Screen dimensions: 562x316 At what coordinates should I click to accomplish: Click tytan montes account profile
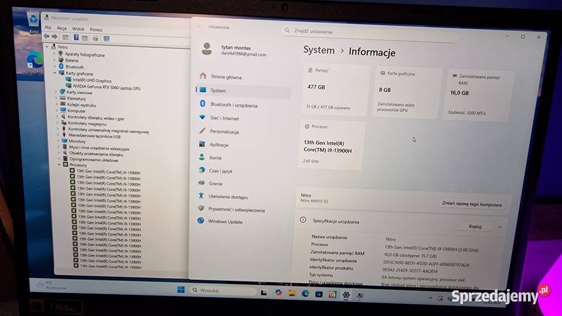pos(235,50)
